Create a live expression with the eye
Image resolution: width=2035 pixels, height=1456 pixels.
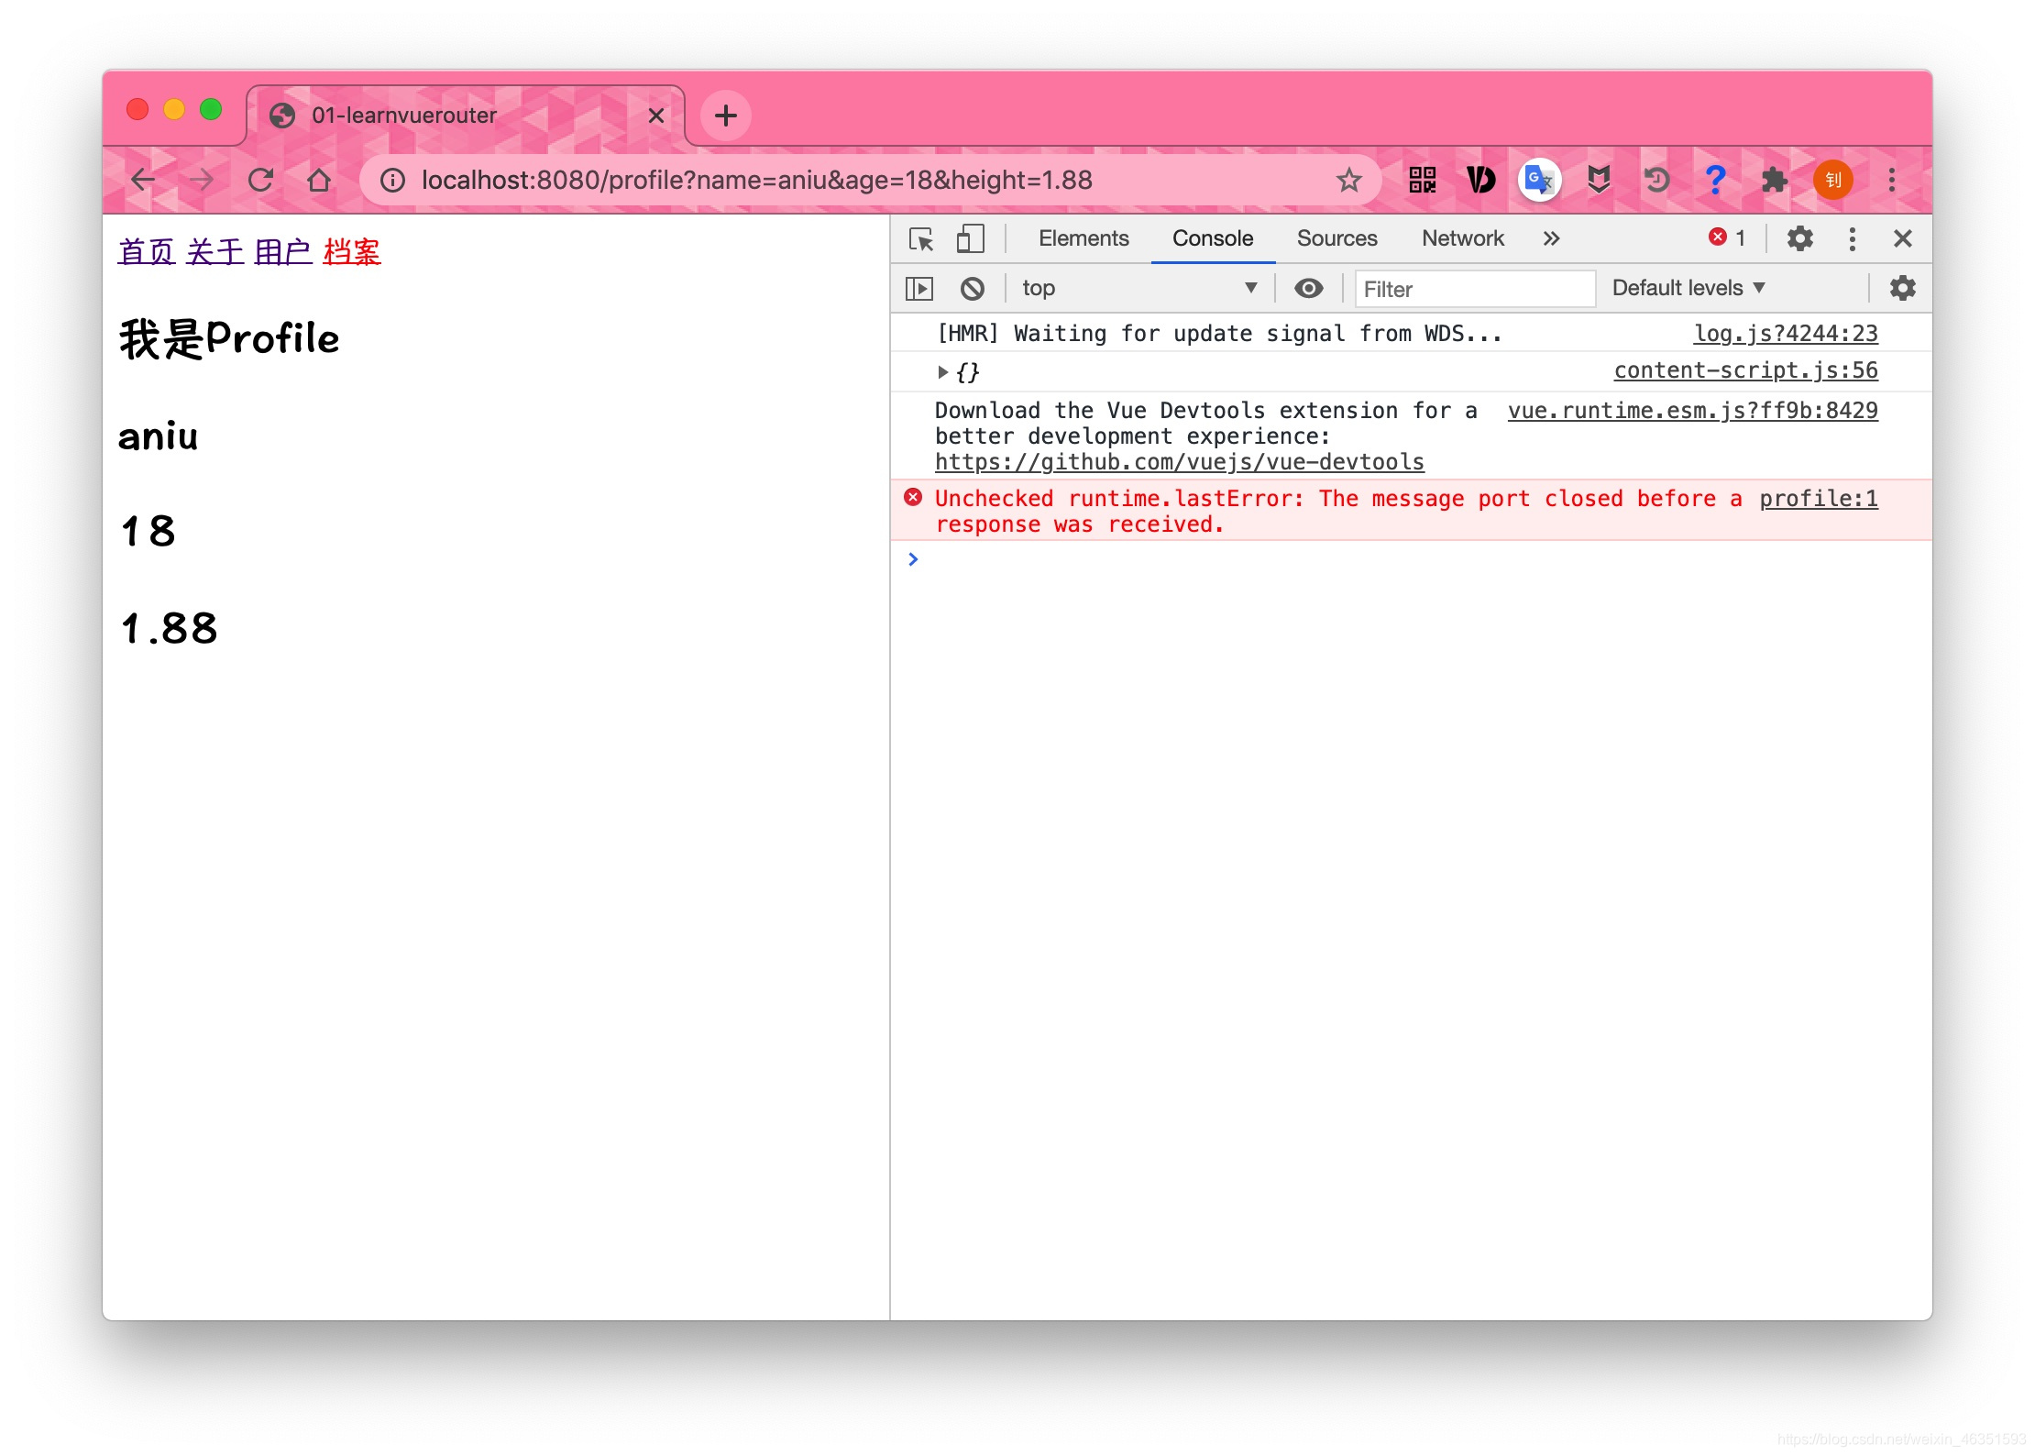(x=1308, y=289)
